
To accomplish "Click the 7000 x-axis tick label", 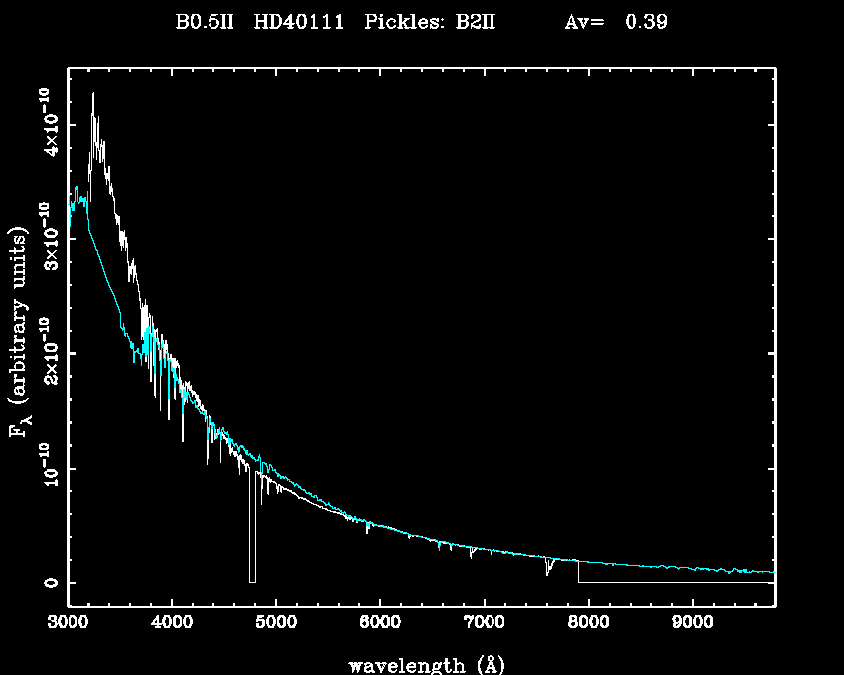I will pyautogui.click(x=484, y=624).
